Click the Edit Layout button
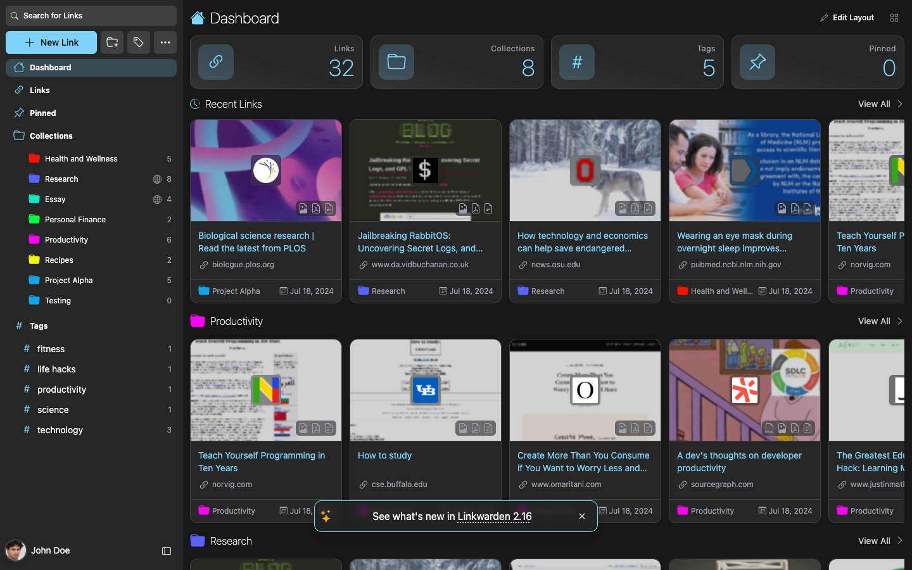The height and width of the screenshot is (570, 912). pos(847,18)
